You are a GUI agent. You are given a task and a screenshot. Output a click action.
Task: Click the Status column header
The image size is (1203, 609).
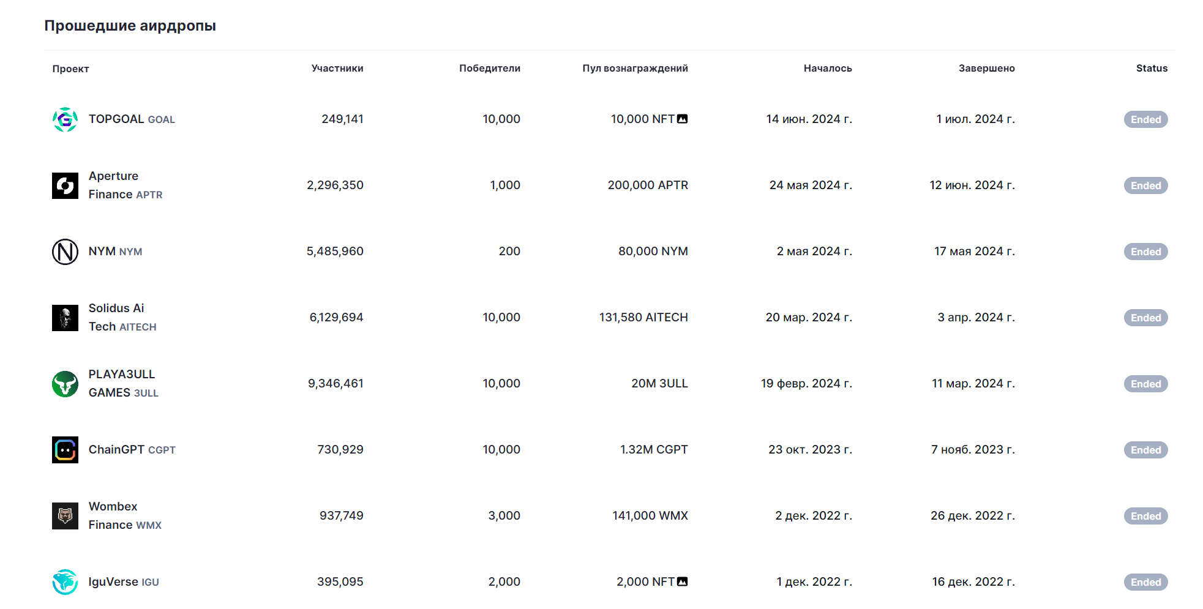pyautogui.click(x=1152, y=69)
